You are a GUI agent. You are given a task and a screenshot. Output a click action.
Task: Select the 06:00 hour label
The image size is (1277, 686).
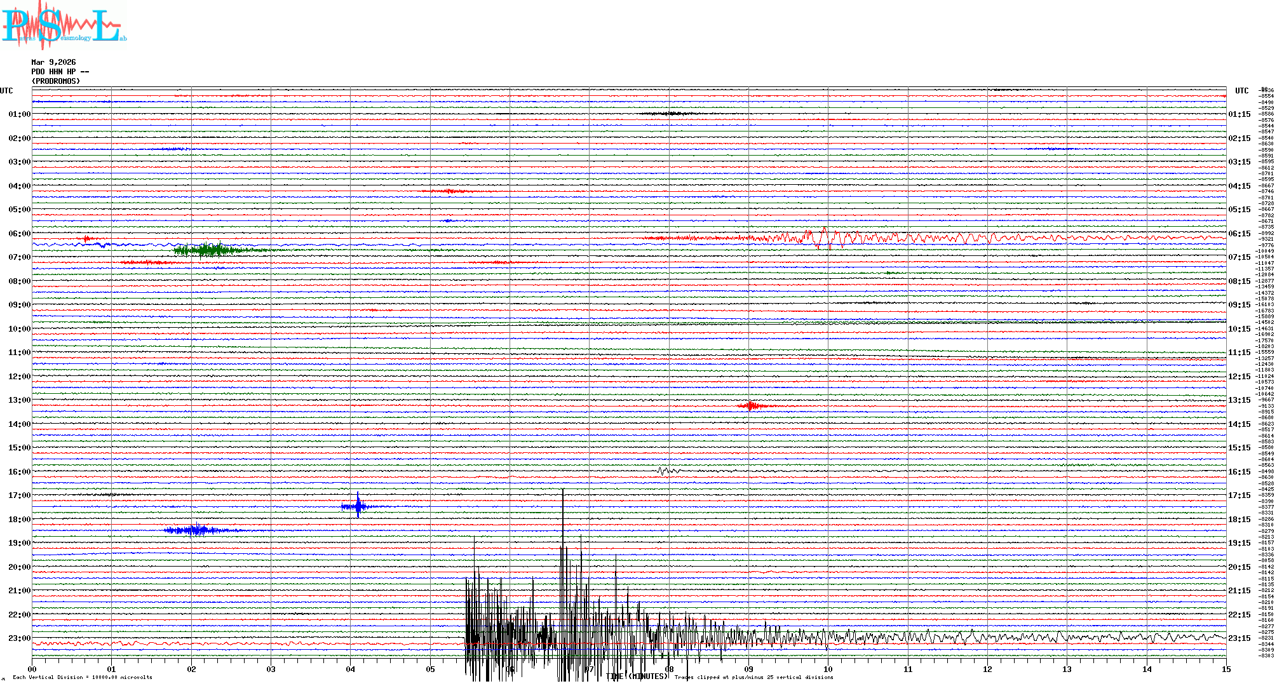(x=19, y=234)
